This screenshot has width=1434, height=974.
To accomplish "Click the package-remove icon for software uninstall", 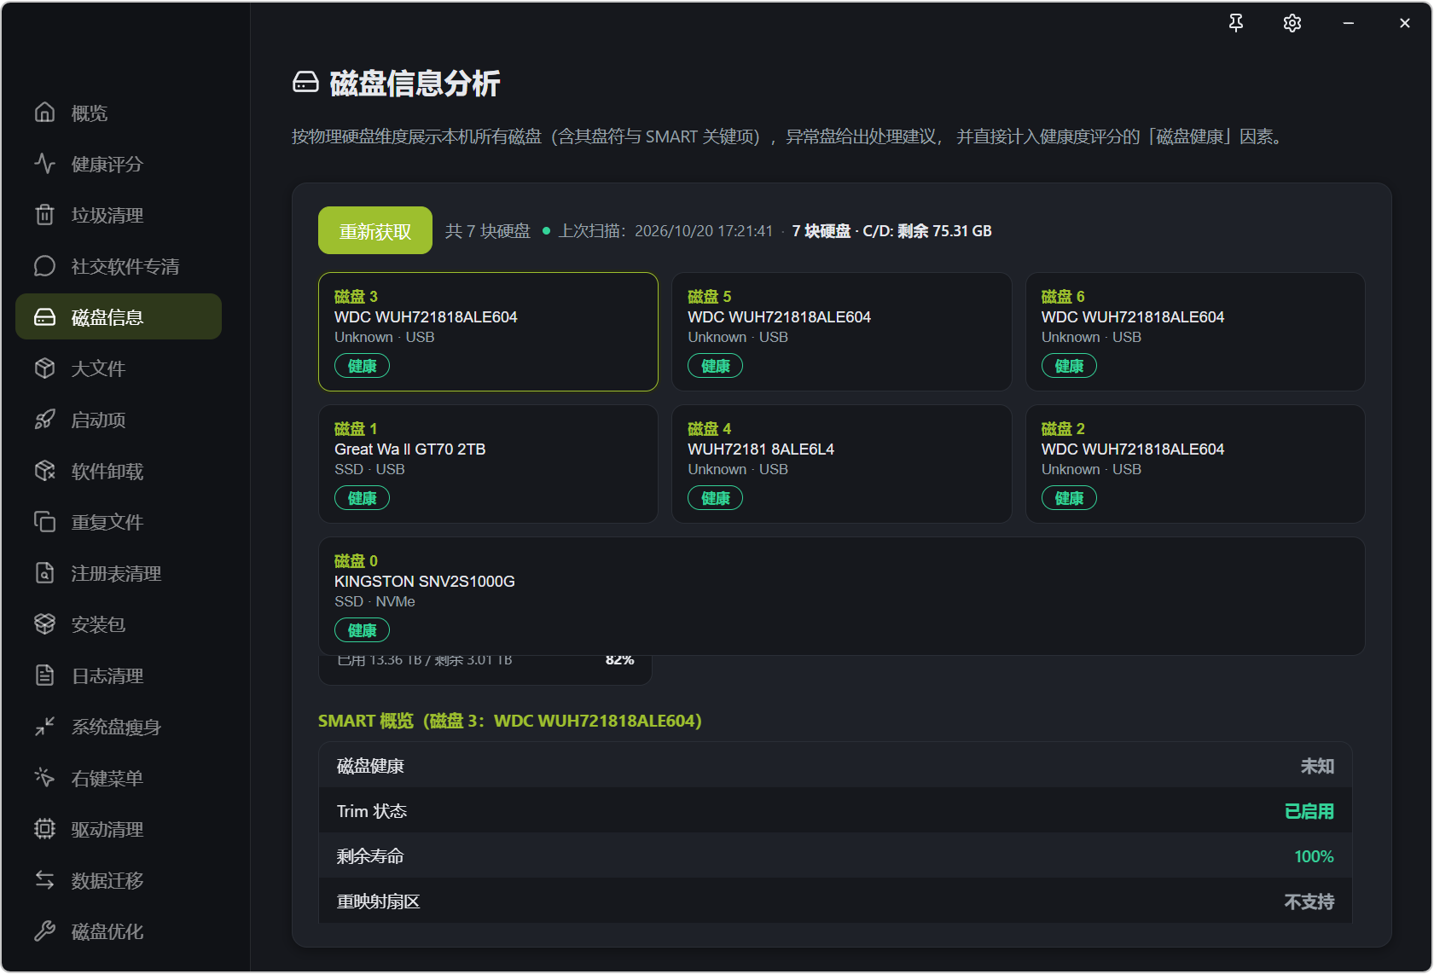I will (x=44, y=470).
